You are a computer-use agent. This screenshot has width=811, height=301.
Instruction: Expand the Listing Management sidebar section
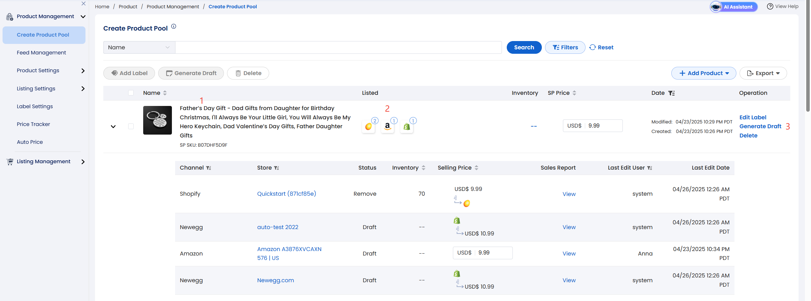[x=83, y=162]
